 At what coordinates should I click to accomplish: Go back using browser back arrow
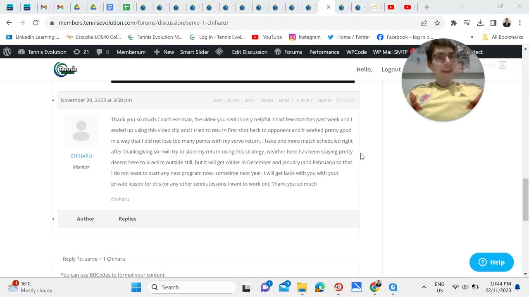[9, 23]
